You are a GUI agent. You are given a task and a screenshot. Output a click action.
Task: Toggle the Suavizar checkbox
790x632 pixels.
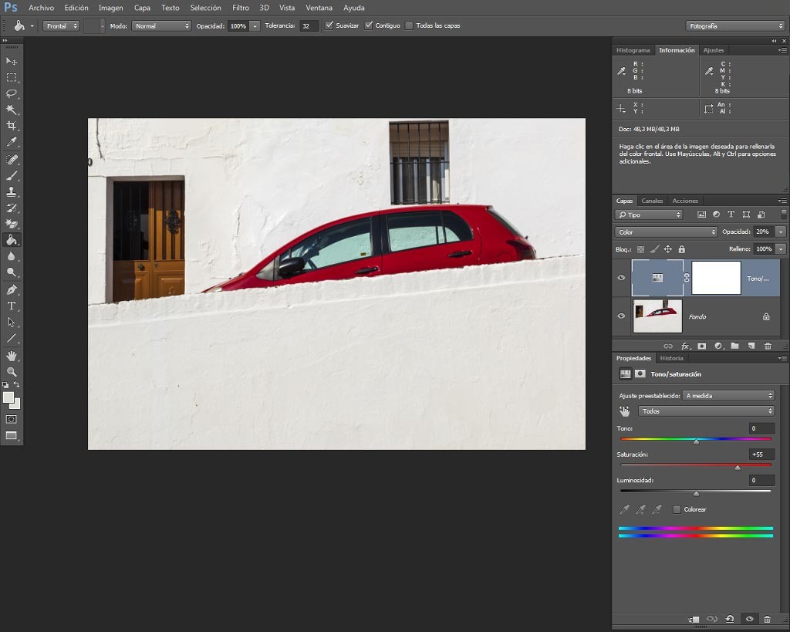(329, 25)
